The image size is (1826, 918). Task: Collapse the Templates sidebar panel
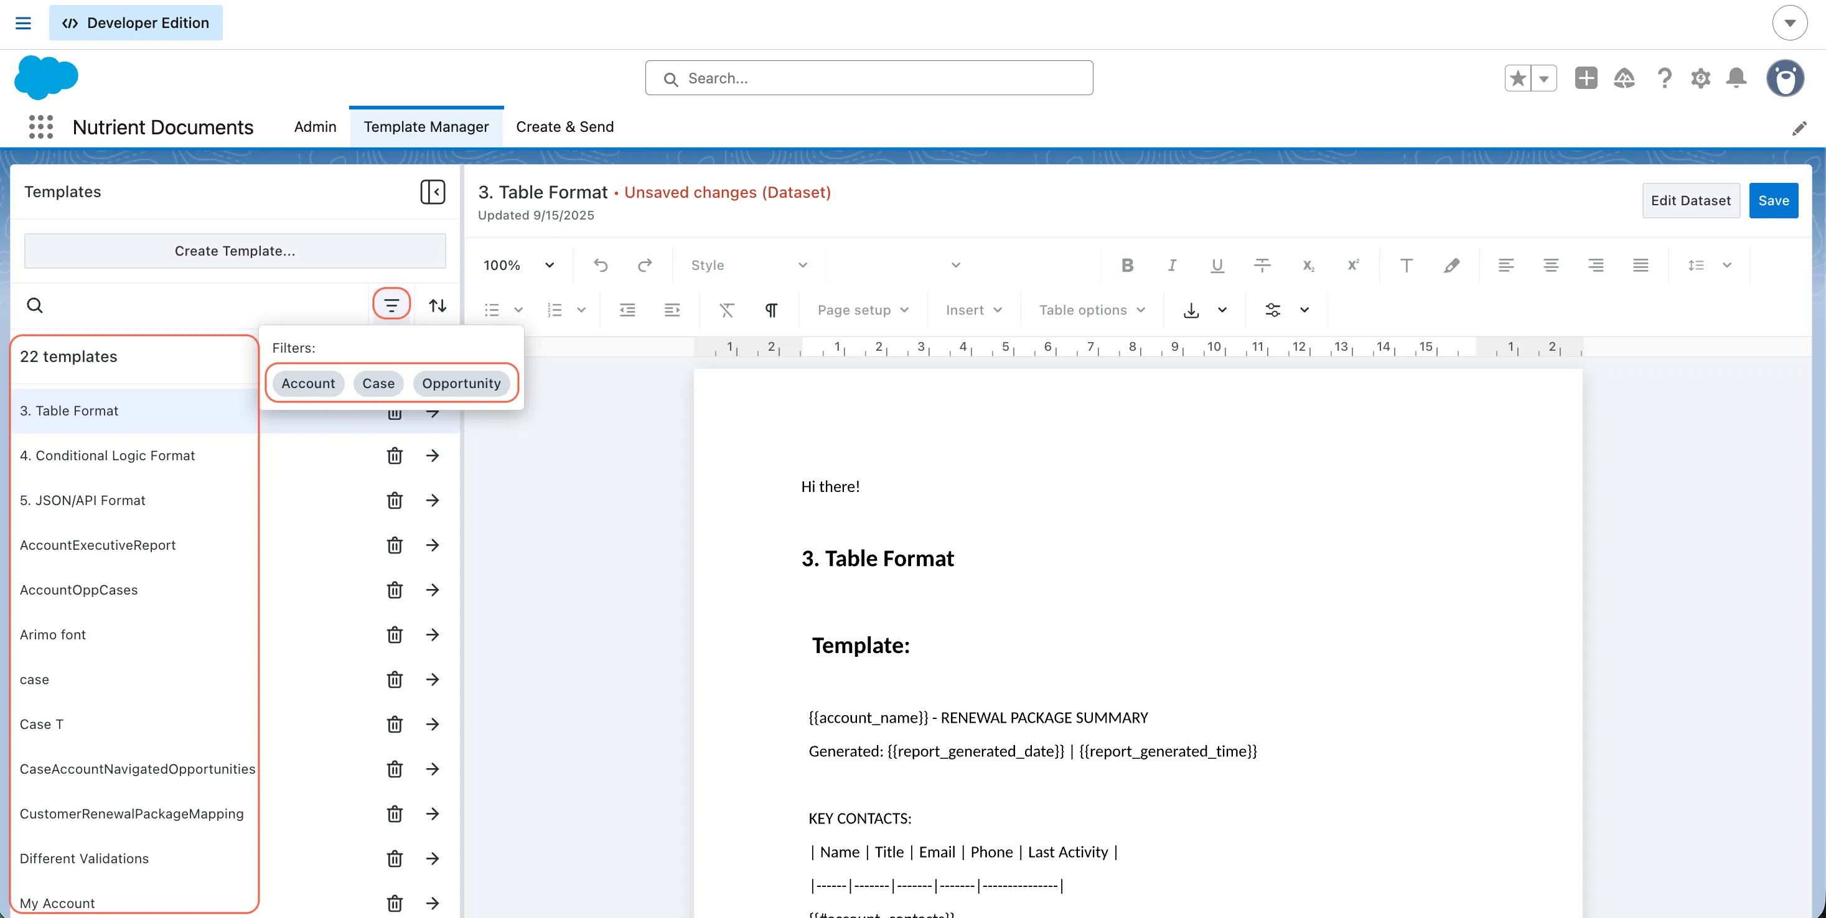433,192
